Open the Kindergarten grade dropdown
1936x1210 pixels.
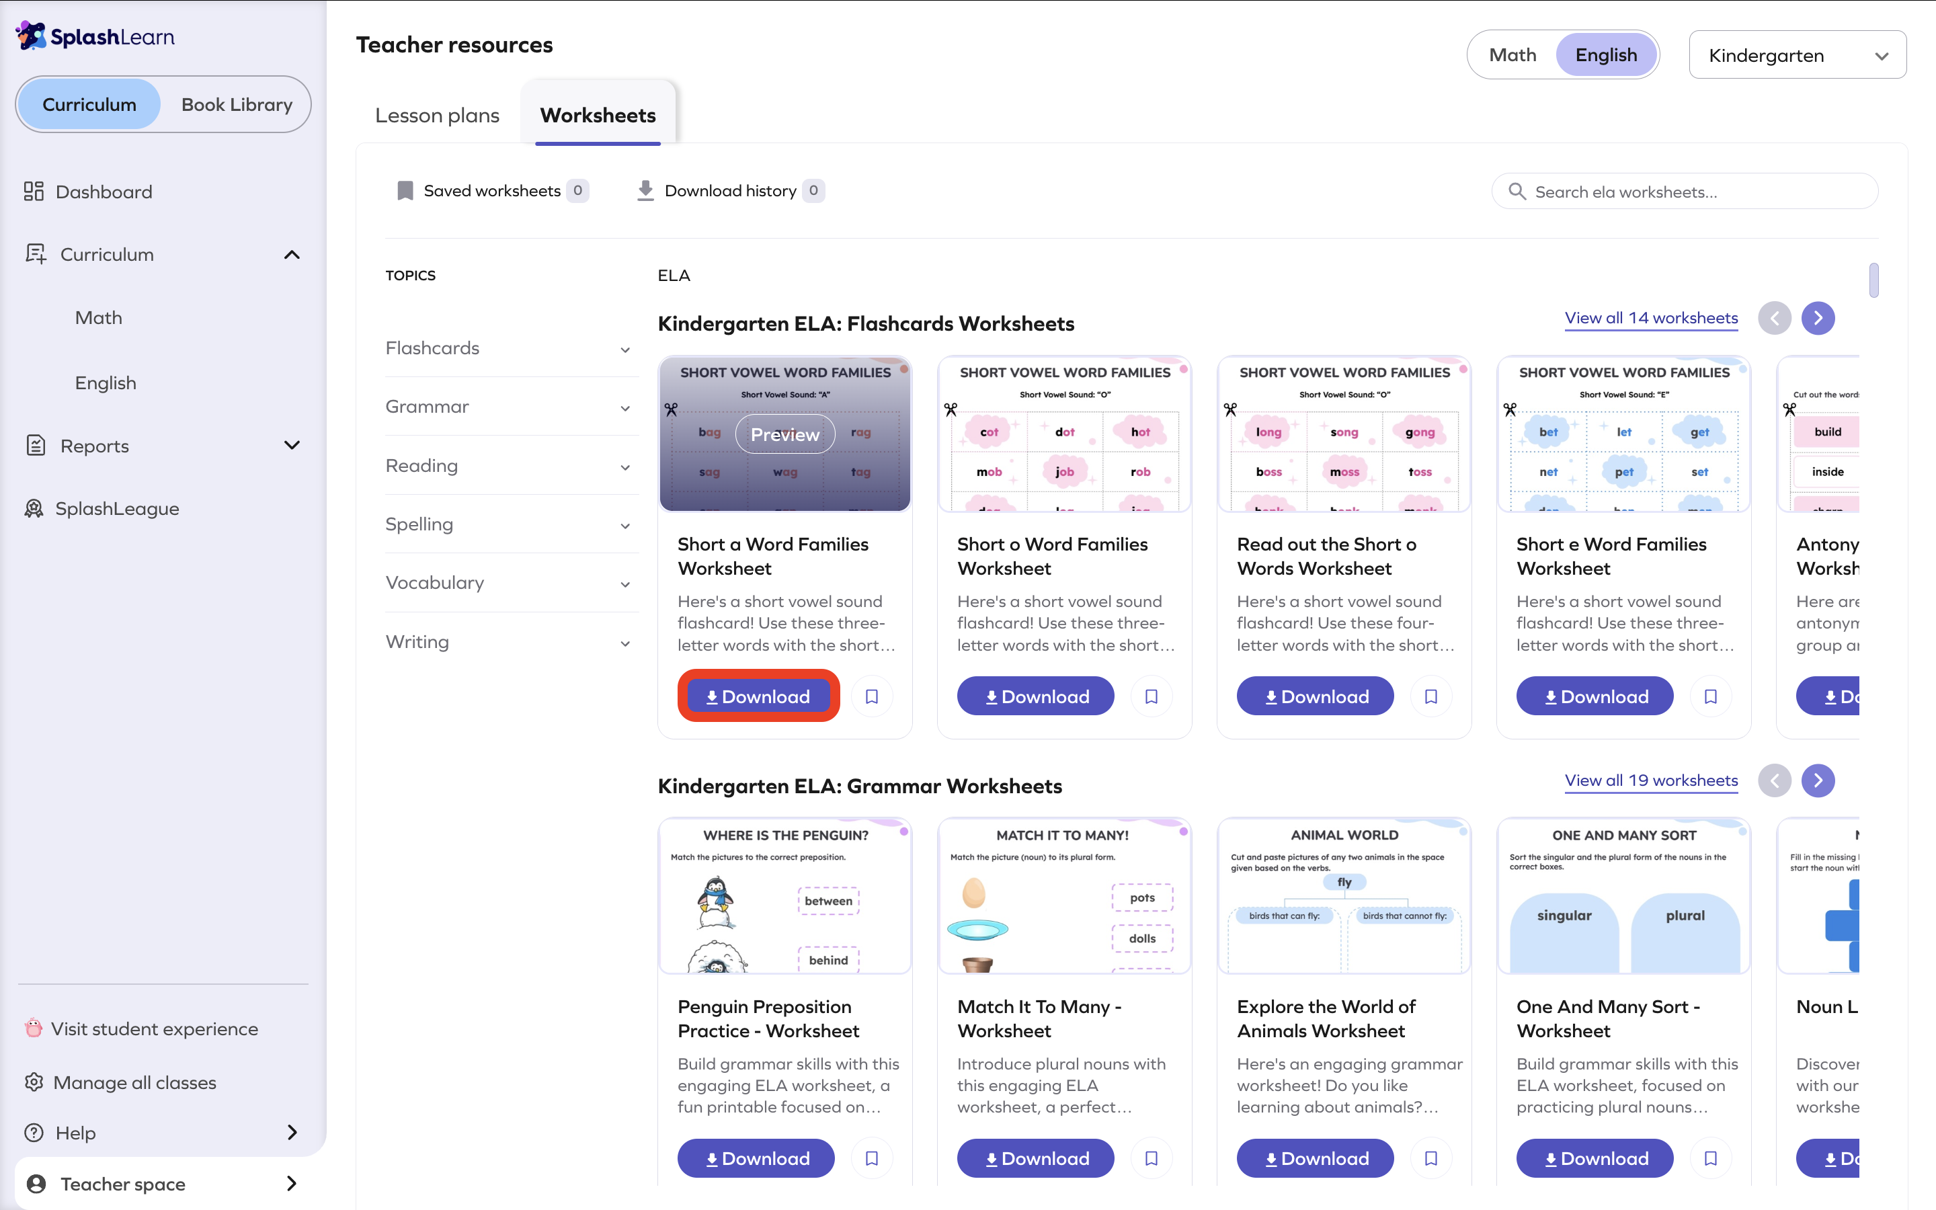pos(1798,55)
